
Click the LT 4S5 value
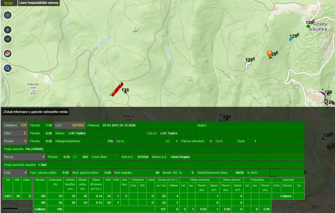(85, 157)
